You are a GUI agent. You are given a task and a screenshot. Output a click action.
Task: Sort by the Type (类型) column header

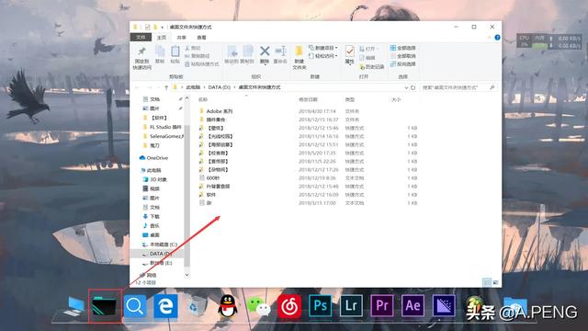pos(350,100)
